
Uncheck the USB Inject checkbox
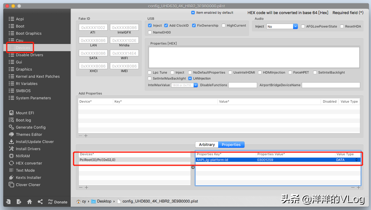click(150, 26)
